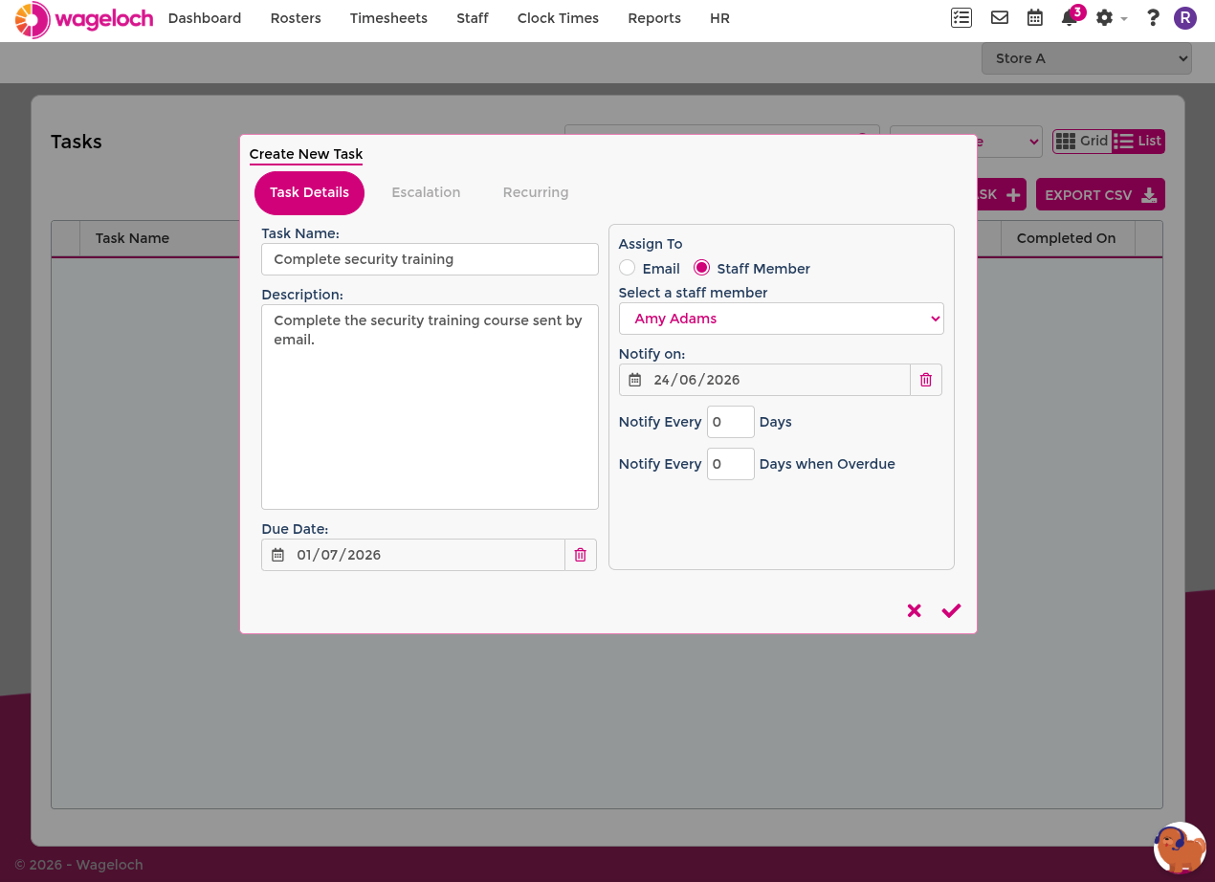Click the partially hidden new task plus button

tap(1002, 195)
